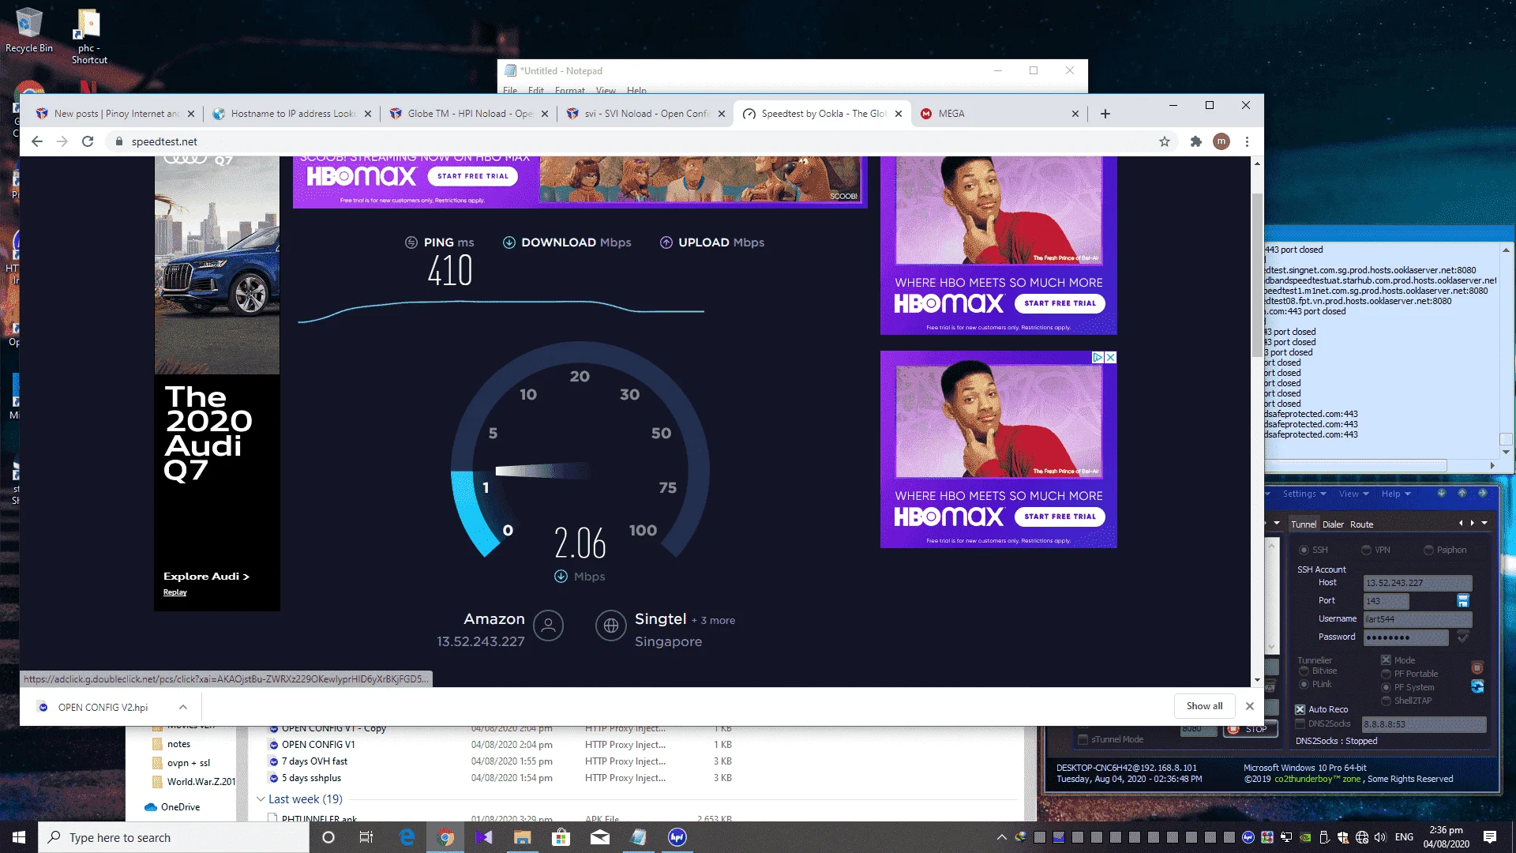
Task: Click Show all downloads button
Action: pos(1204,706)
